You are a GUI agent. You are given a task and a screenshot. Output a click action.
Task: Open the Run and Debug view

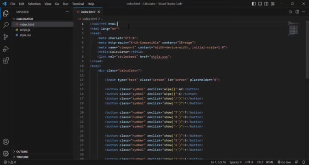coord(6,49)
